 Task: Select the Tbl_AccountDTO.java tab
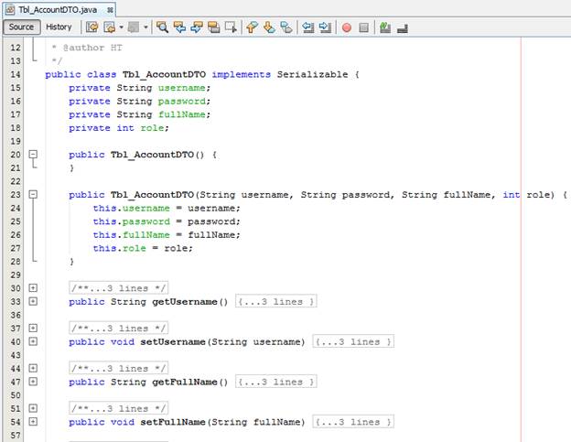[x=58, y=10]
